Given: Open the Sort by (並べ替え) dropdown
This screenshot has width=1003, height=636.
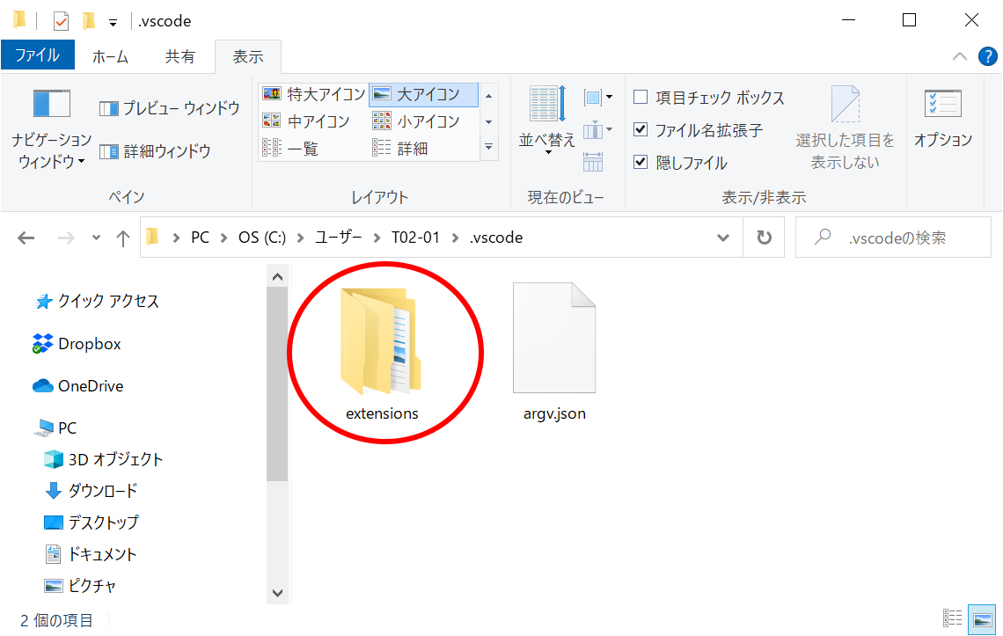Looking at the screenshot, I should click(x=547, y=140).
